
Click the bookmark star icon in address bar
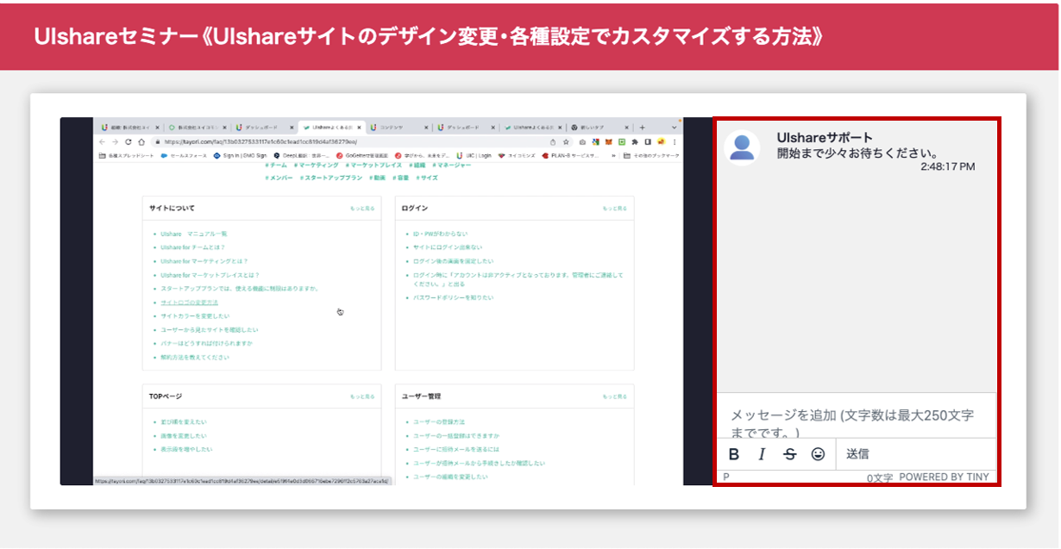(566, 141)
